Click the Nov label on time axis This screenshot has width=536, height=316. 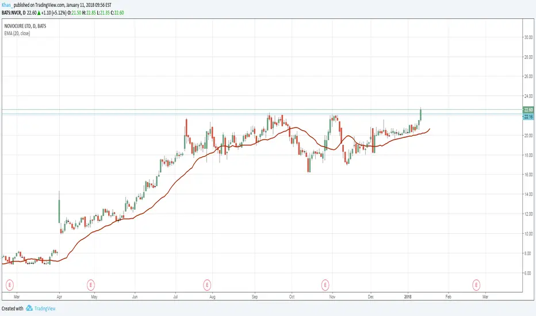[x=332, y=297]
